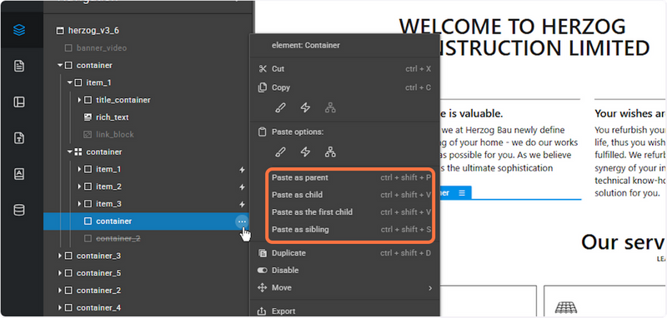Expand the container_3 node
This screenshot has height=318, width=667.
(x=60, y=256)
